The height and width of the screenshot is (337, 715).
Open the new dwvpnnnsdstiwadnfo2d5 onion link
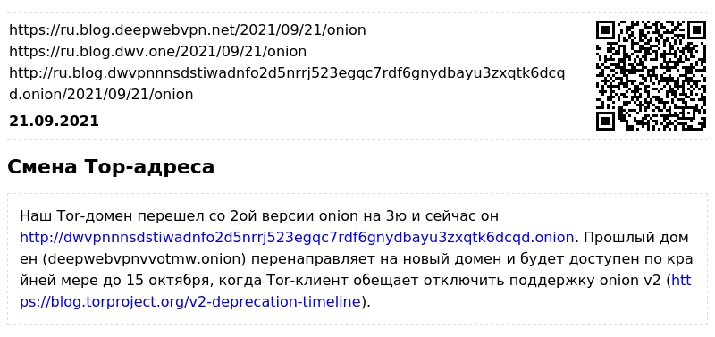pyautogui.click(x=297, y=238)
